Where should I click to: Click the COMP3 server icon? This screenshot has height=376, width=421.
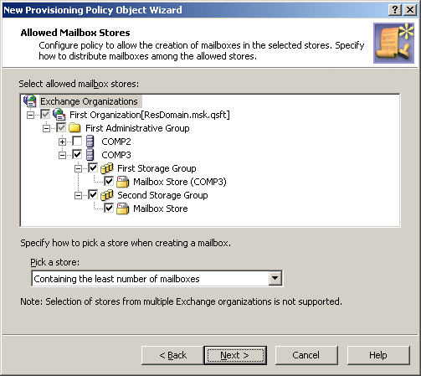pos(90,155)
